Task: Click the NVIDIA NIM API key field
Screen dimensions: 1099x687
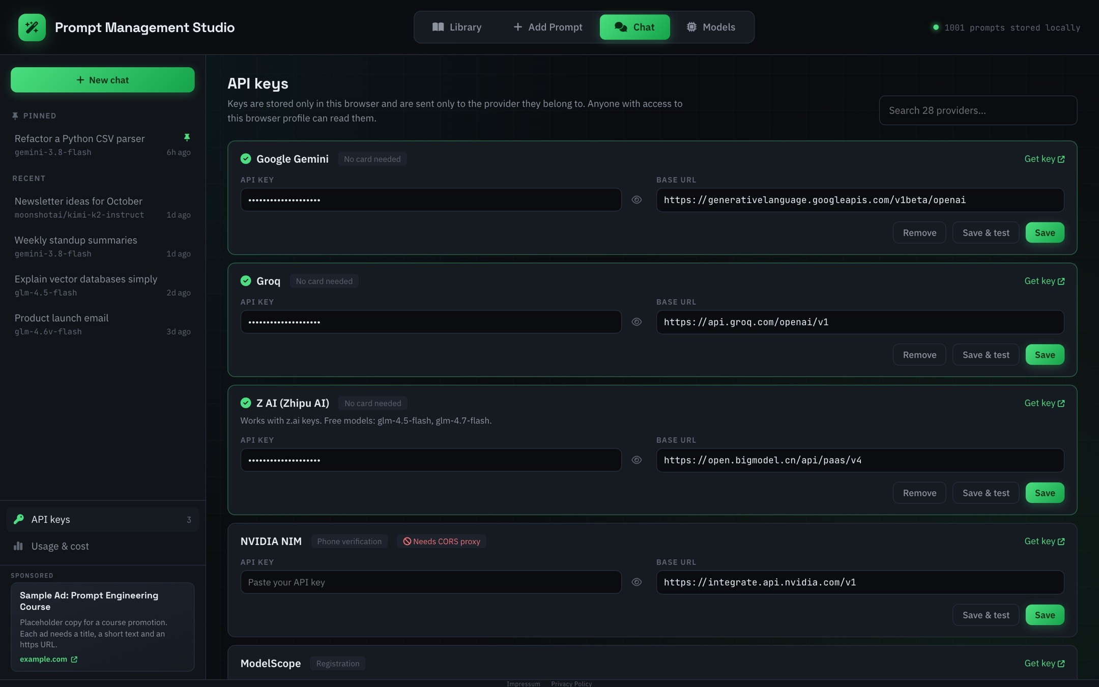Action: [x=430, y=582]
